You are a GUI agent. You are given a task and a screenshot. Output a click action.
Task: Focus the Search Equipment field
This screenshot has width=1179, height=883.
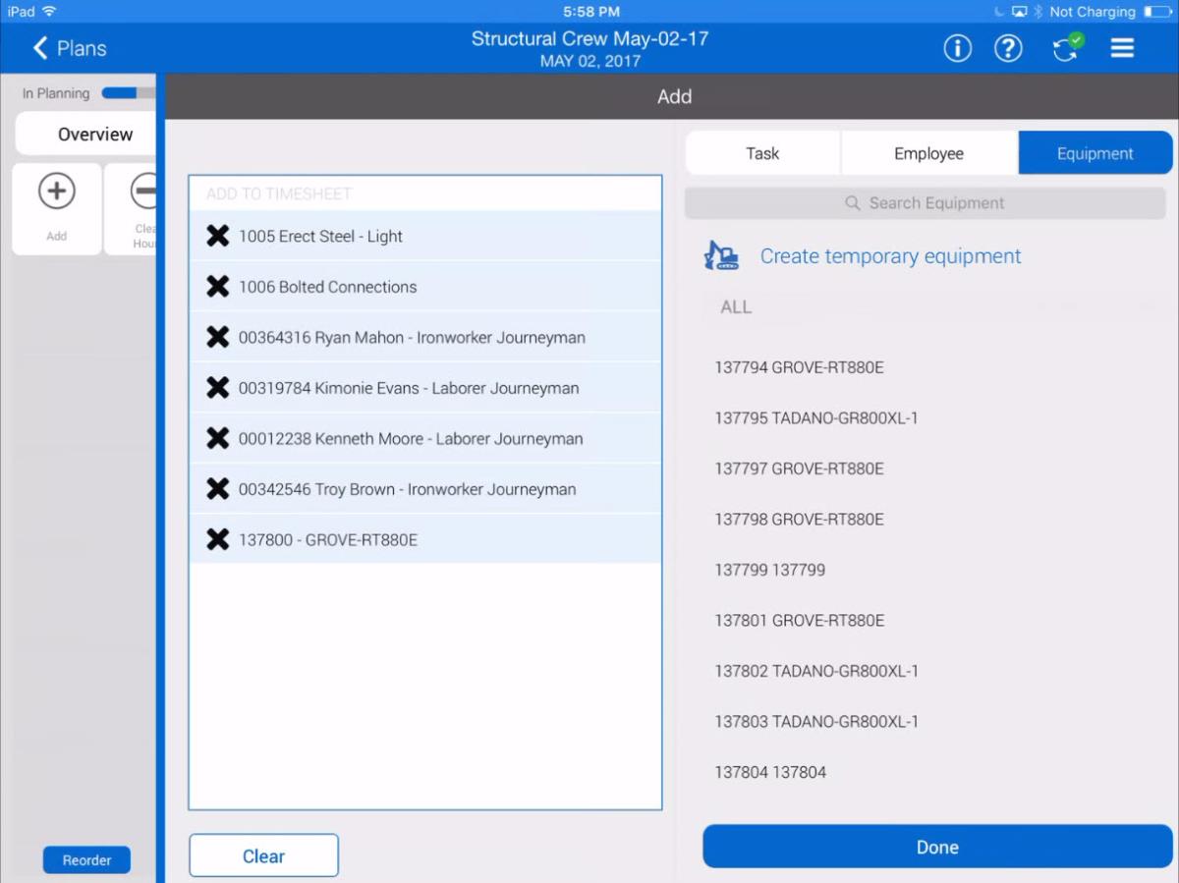pos(925,203)
